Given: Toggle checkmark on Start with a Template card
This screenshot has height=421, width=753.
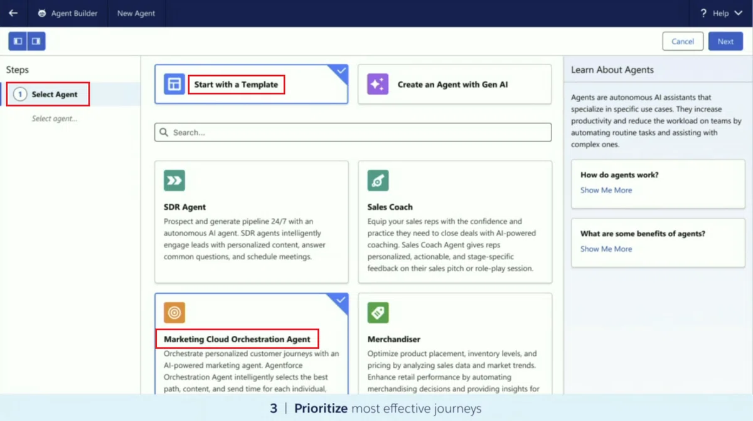Looking at the screenshot, I should (341, 71).
